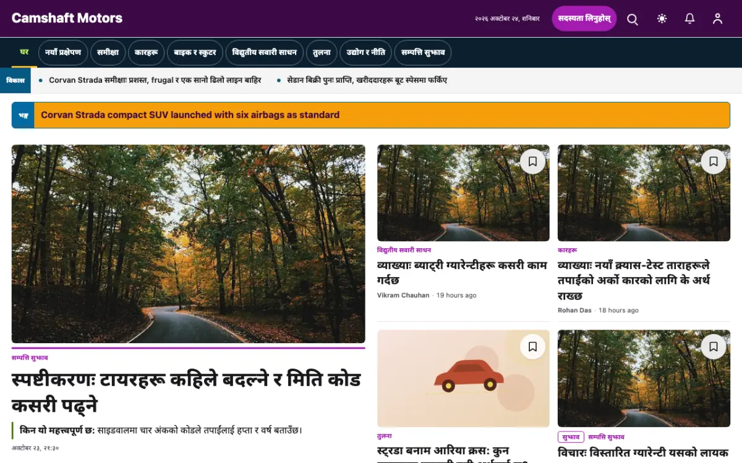Open user account profile icon

pyautogui.click(x=718, y=19)
